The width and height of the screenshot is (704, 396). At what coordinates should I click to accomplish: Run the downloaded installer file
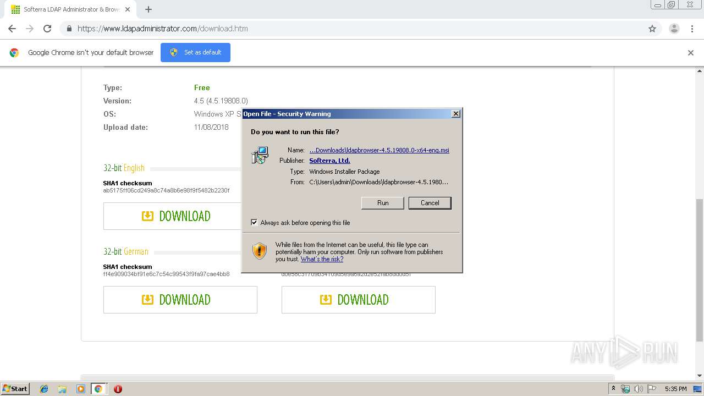[x=383, y=203]
